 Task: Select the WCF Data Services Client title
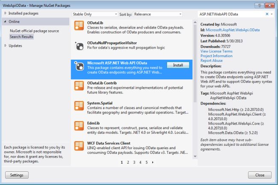[109, 143]
